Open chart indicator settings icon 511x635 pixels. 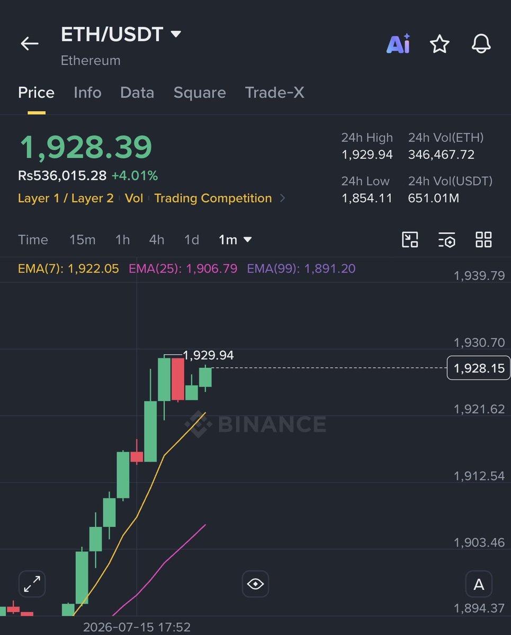coord(447,240)
